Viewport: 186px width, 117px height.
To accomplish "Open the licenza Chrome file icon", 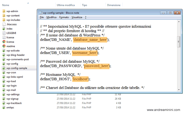I will tap(4, 42).
